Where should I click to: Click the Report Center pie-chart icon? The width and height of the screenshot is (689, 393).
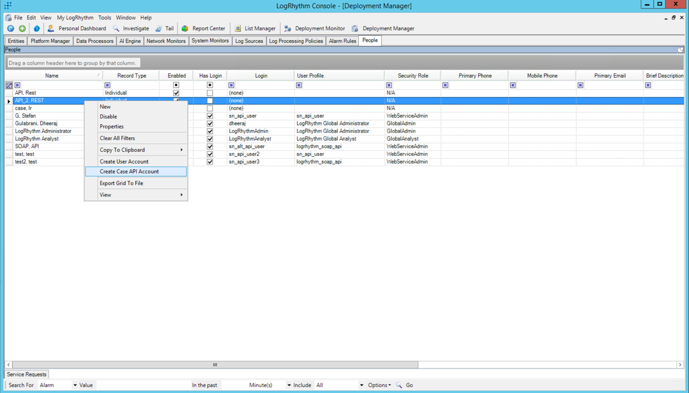coord(185,29)
